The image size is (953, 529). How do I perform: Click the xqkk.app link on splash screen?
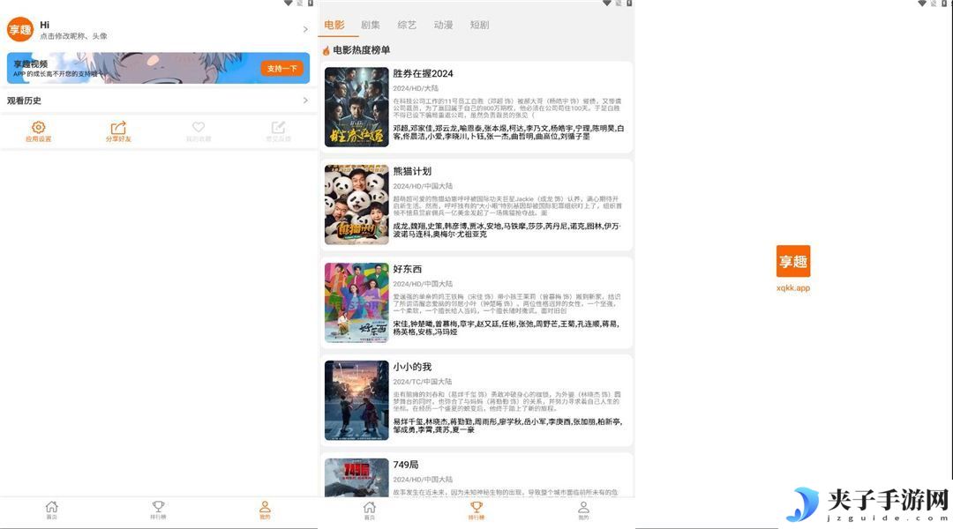coord(793,288)
